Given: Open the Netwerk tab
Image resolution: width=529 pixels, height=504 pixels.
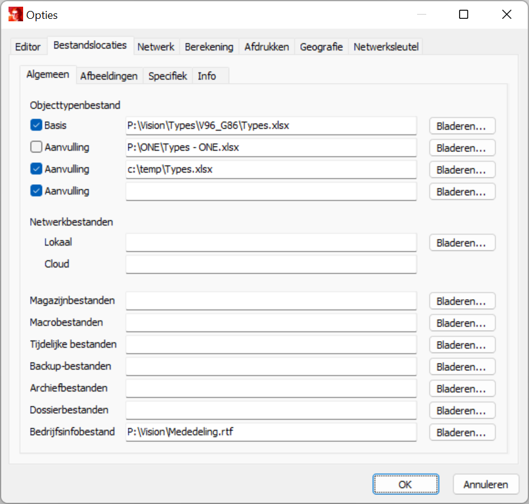Looking at the screenshot, I should (156, 47).
